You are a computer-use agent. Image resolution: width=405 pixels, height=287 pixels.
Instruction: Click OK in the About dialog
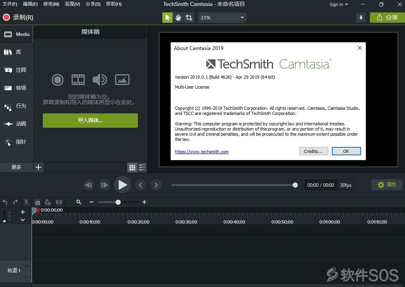click(x=346, y=151)
